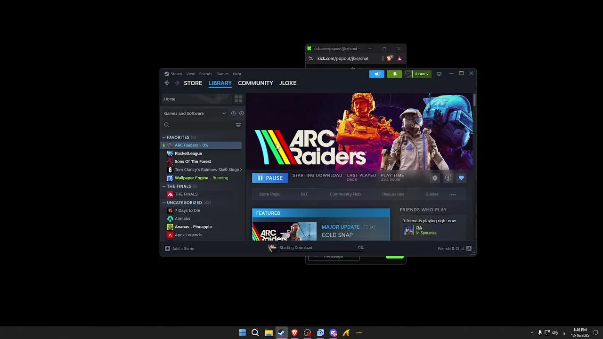Pause the ARC Raiders download
This screenshot has height=339, width=603.
270,178
